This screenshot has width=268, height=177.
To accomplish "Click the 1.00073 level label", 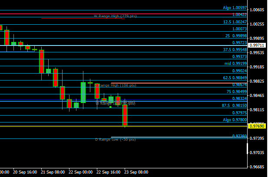I will (239, 29).
